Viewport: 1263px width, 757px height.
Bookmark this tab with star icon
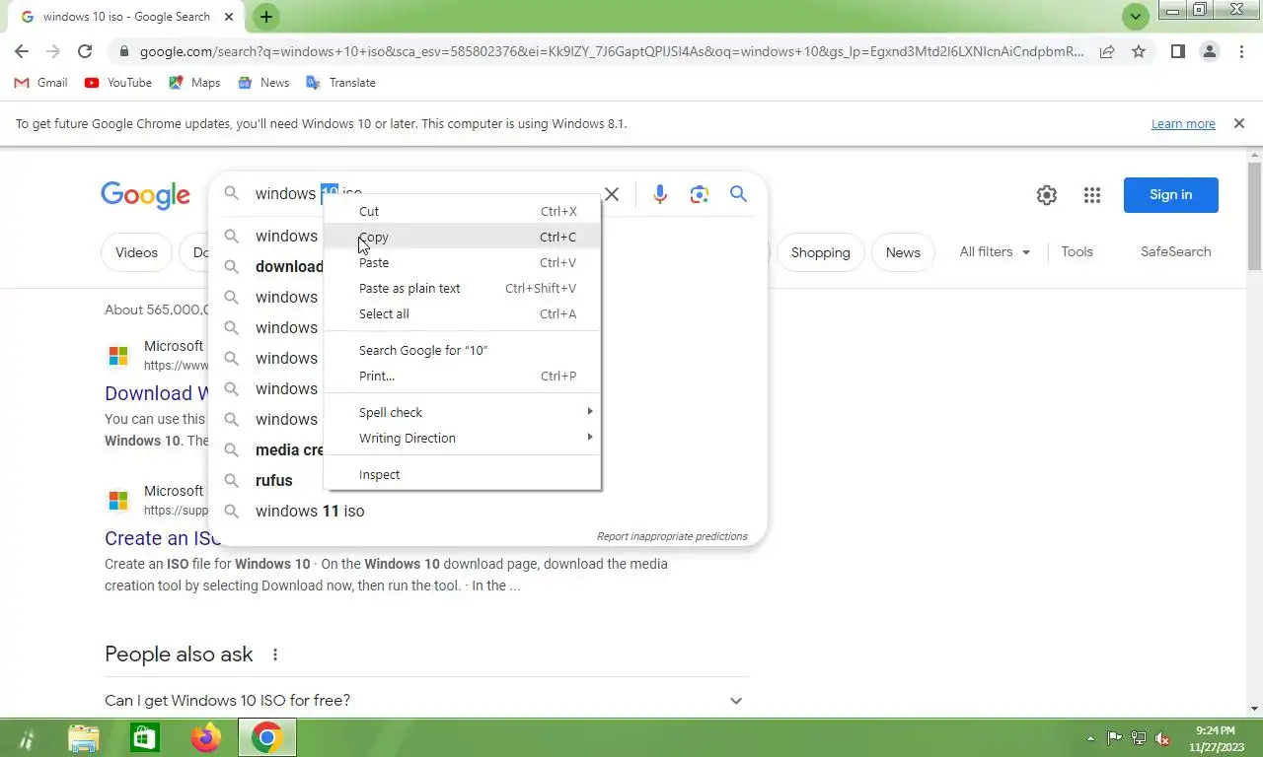tap(1139, 51)
